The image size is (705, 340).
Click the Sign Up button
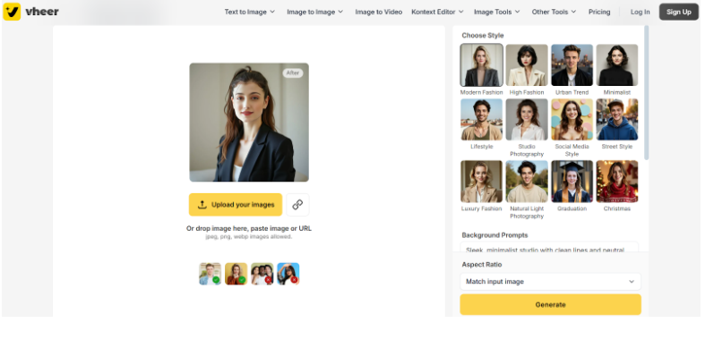click(678, 13)
